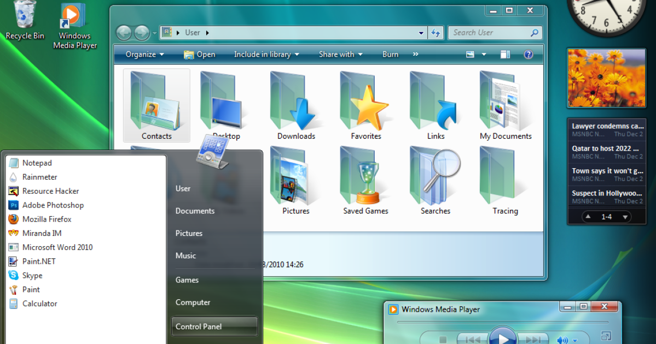Mute the Windows Media Player volume
This screenshot has height=344, width=656.
[562, 340]
